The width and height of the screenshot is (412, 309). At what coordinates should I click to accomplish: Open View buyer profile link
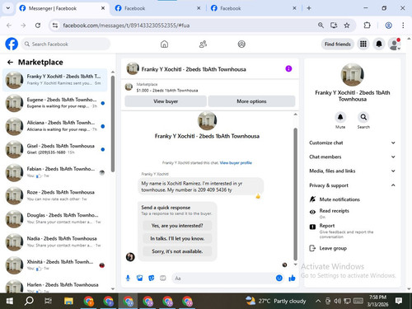[x=236, y=163]
